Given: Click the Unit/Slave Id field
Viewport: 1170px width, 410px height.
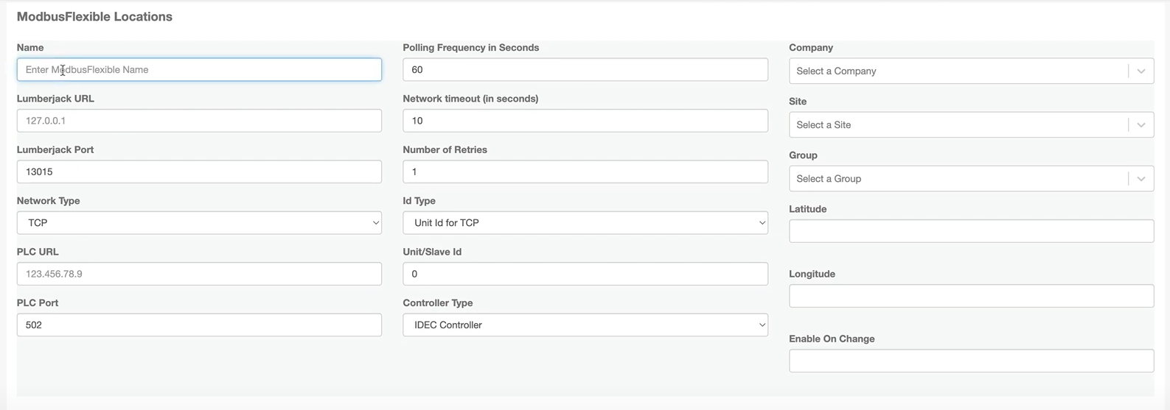Looking at the screenshot, I should click(585, 274).
